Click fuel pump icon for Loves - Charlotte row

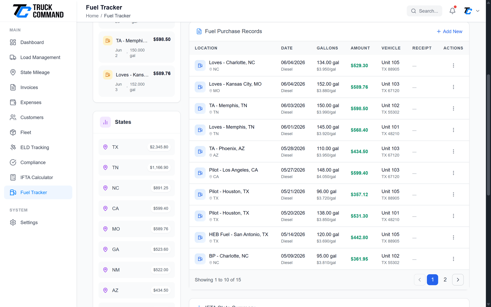tap(200, 65)
